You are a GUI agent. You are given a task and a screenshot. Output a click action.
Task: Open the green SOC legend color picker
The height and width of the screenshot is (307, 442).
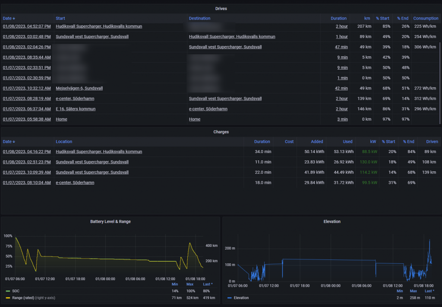click(x=8, y=291)
